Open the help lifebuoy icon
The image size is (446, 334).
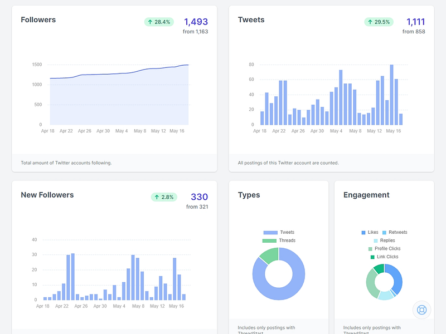coord(421,310)
